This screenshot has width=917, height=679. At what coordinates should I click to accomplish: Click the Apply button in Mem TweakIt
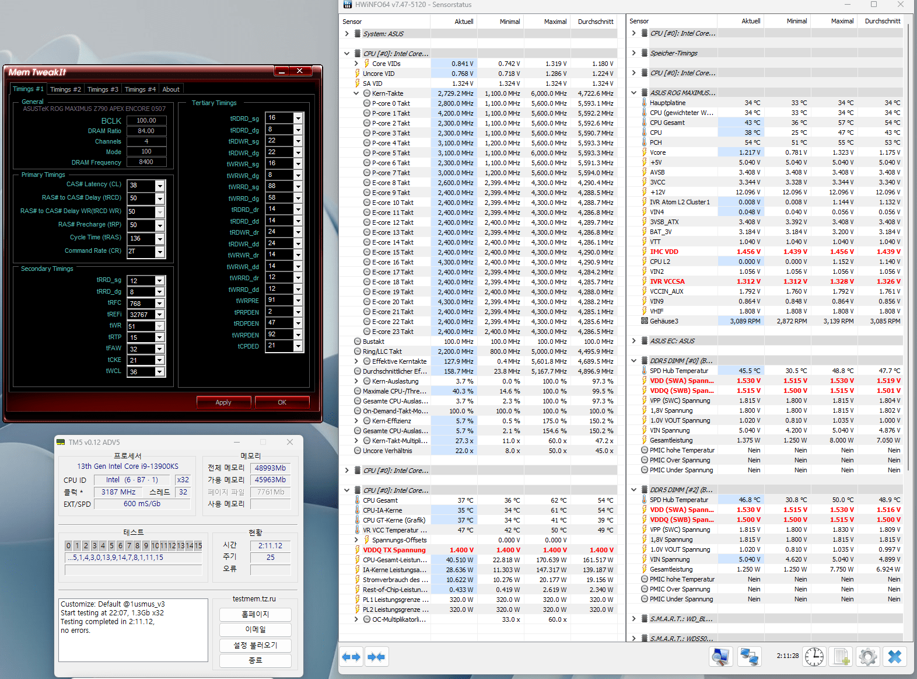(223, 402)
